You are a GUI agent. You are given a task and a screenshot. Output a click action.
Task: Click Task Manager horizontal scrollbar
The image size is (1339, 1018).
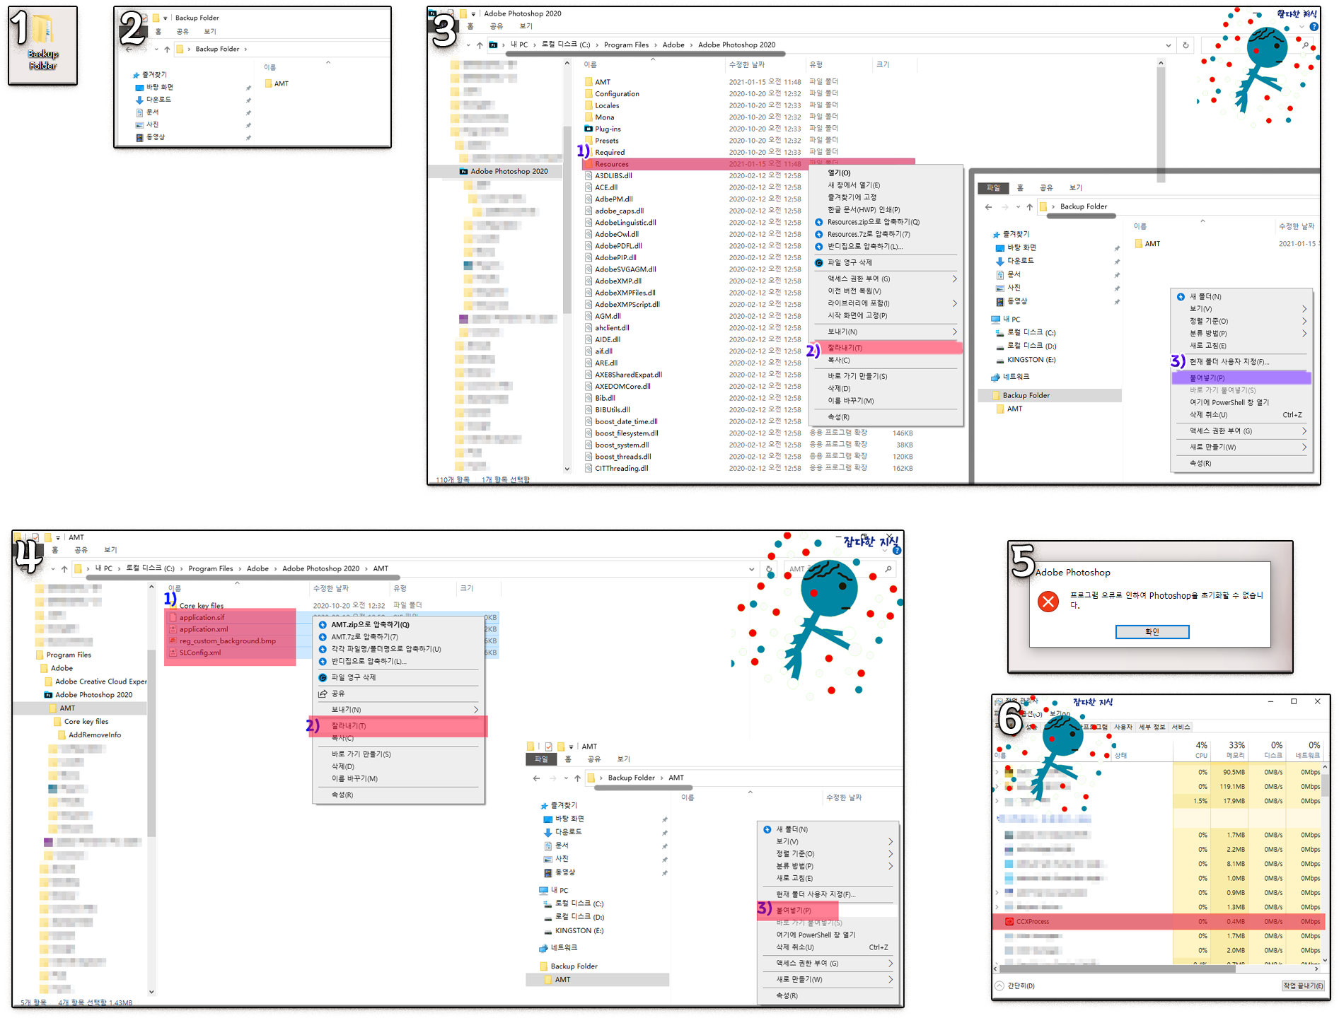coord(1119,970)
